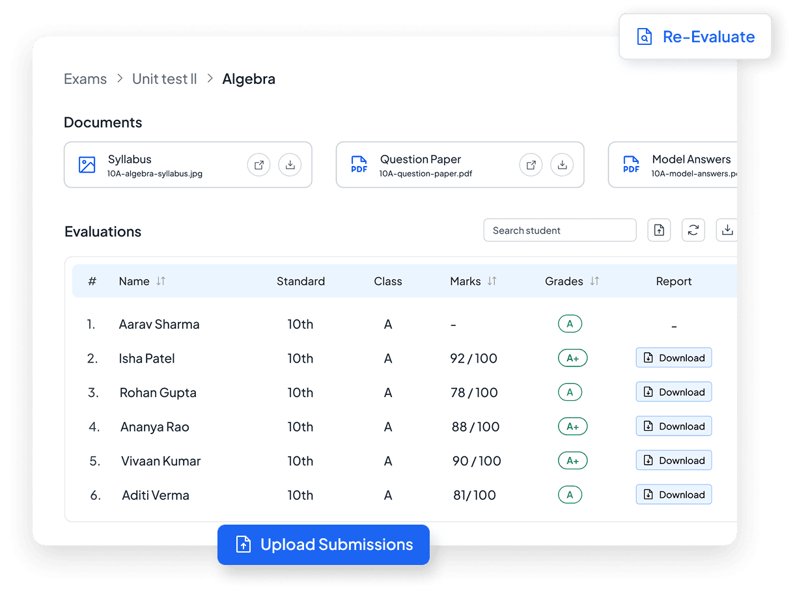Download the 10A-question-paper.pdf file
Viewport: 793px width, 591px height.
coord(562,165)
